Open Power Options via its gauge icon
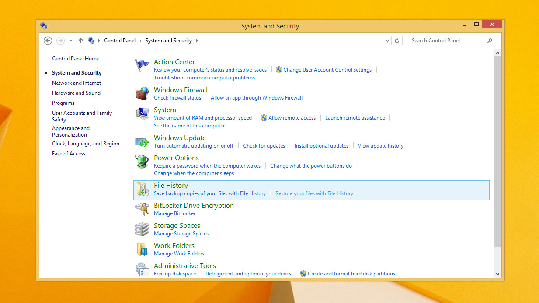This screenshot has height=303, width=539. [142, 161]
